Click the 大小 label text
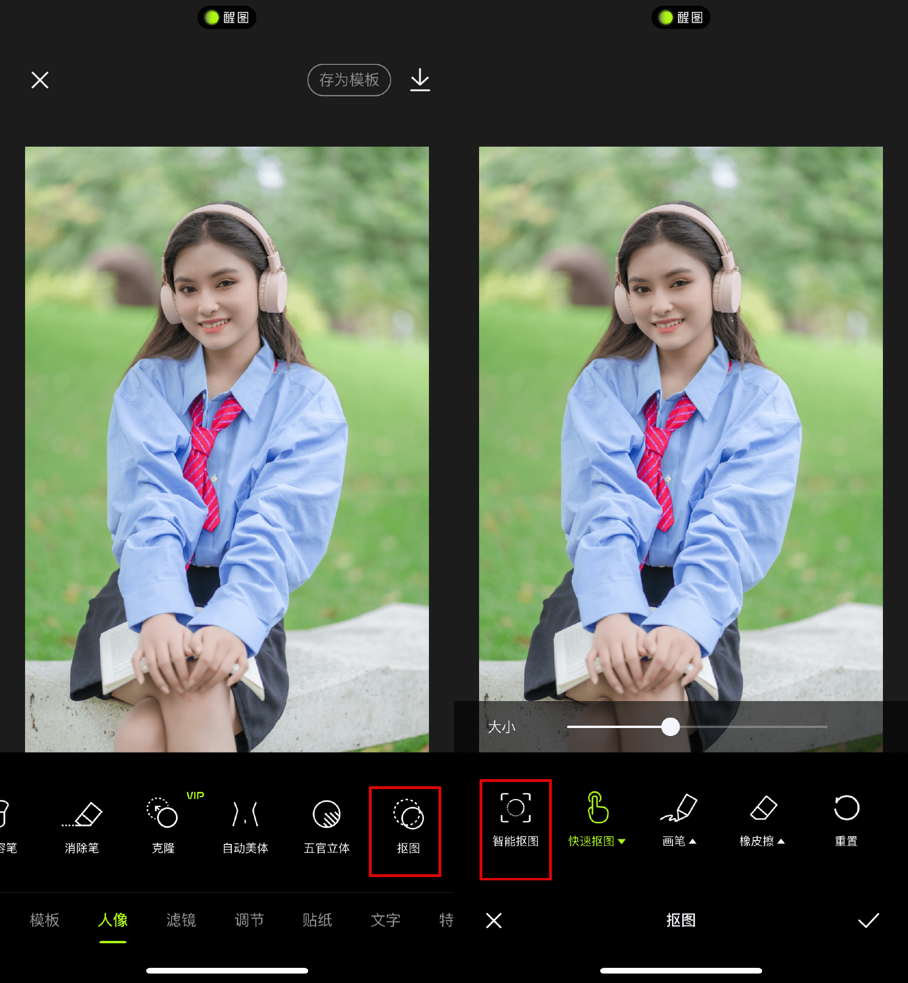 point(501,727)
